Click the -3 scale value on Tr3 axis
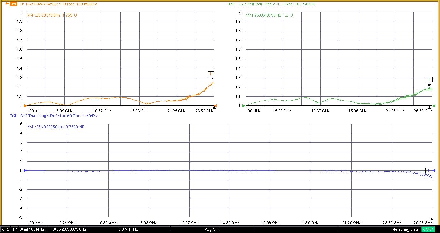This screenshot has width=440, height=233. pyautogui.click(x=20, y=199)
